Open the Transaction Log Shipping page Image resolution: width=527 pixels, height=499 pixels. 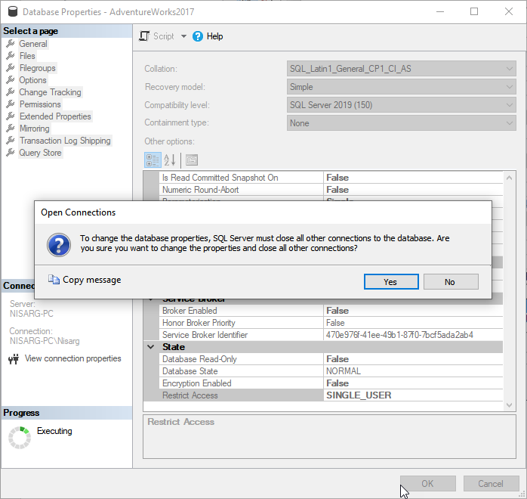pyautogui.click(x=65, y=141)
